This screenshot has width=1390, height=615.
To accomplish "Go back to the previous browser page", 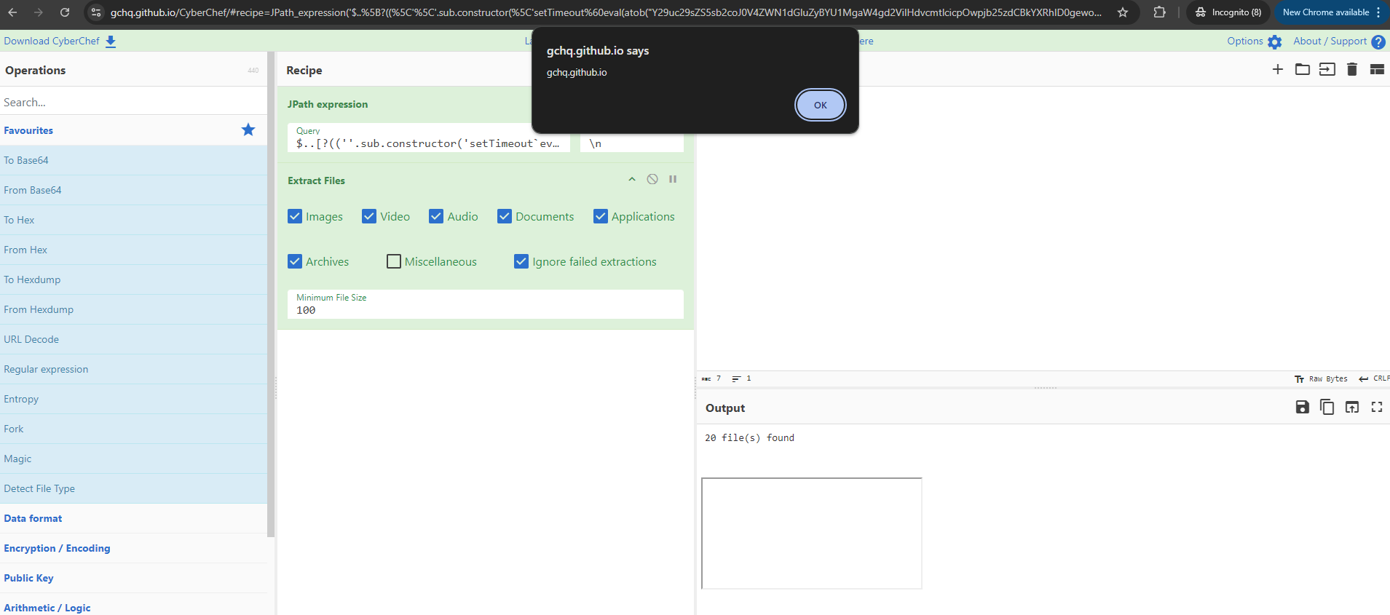I will (12, 12).
